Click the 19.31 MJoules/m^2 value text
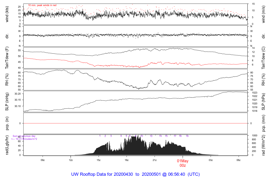Viewport: 271px width, 185px height. pos(24,139)
